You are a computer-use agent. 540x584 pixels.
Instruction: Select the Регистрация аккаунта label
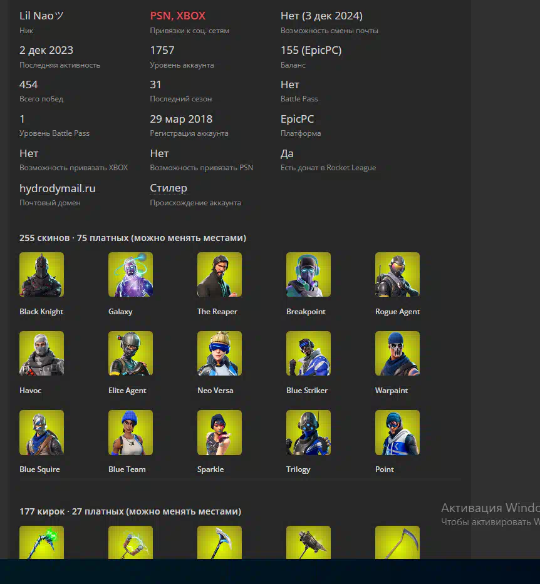189,133
